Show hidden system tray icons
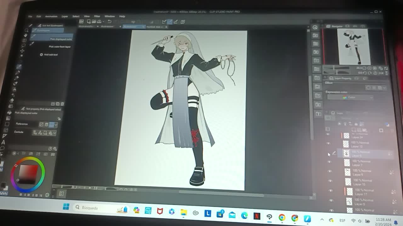The width and height of the screenshot is (403, 226). click(322, 220)
